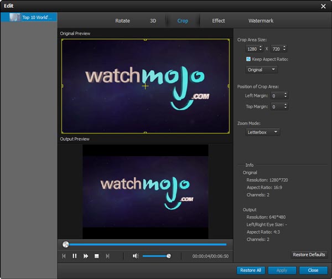Image resolution: width=332 pixels, height=279 pixels.
Task: Click the timecode 00:00:04/00:06:50
Action: (x=210, y=256)
